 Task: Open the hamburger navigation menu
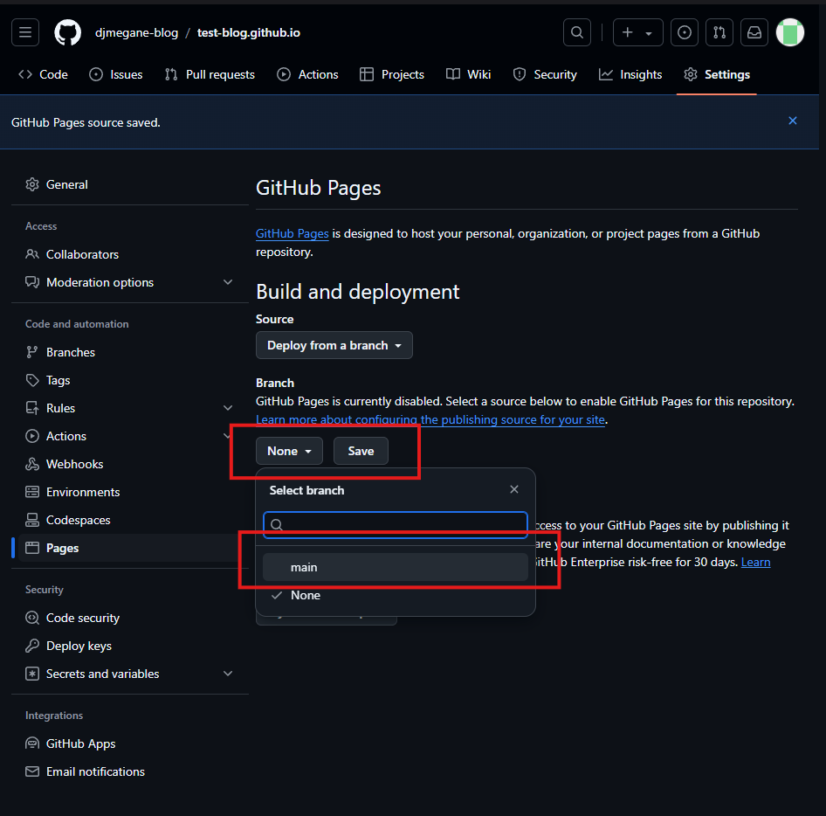pyautogui.click(x=25, y=32)
